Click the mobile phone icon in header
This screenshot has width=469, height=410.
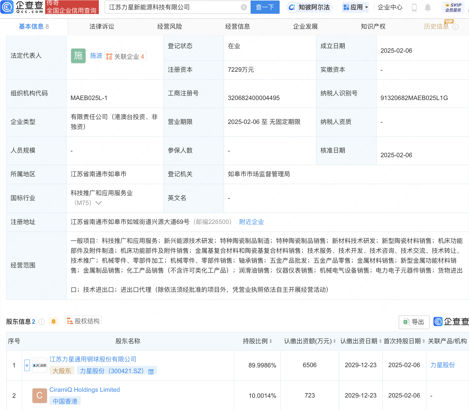414,7
